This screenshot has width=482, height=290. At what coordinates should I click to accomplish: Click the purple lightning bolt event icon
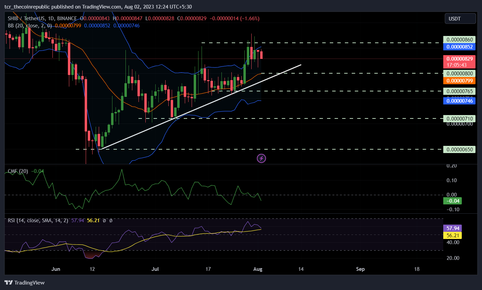coord(261,158)
